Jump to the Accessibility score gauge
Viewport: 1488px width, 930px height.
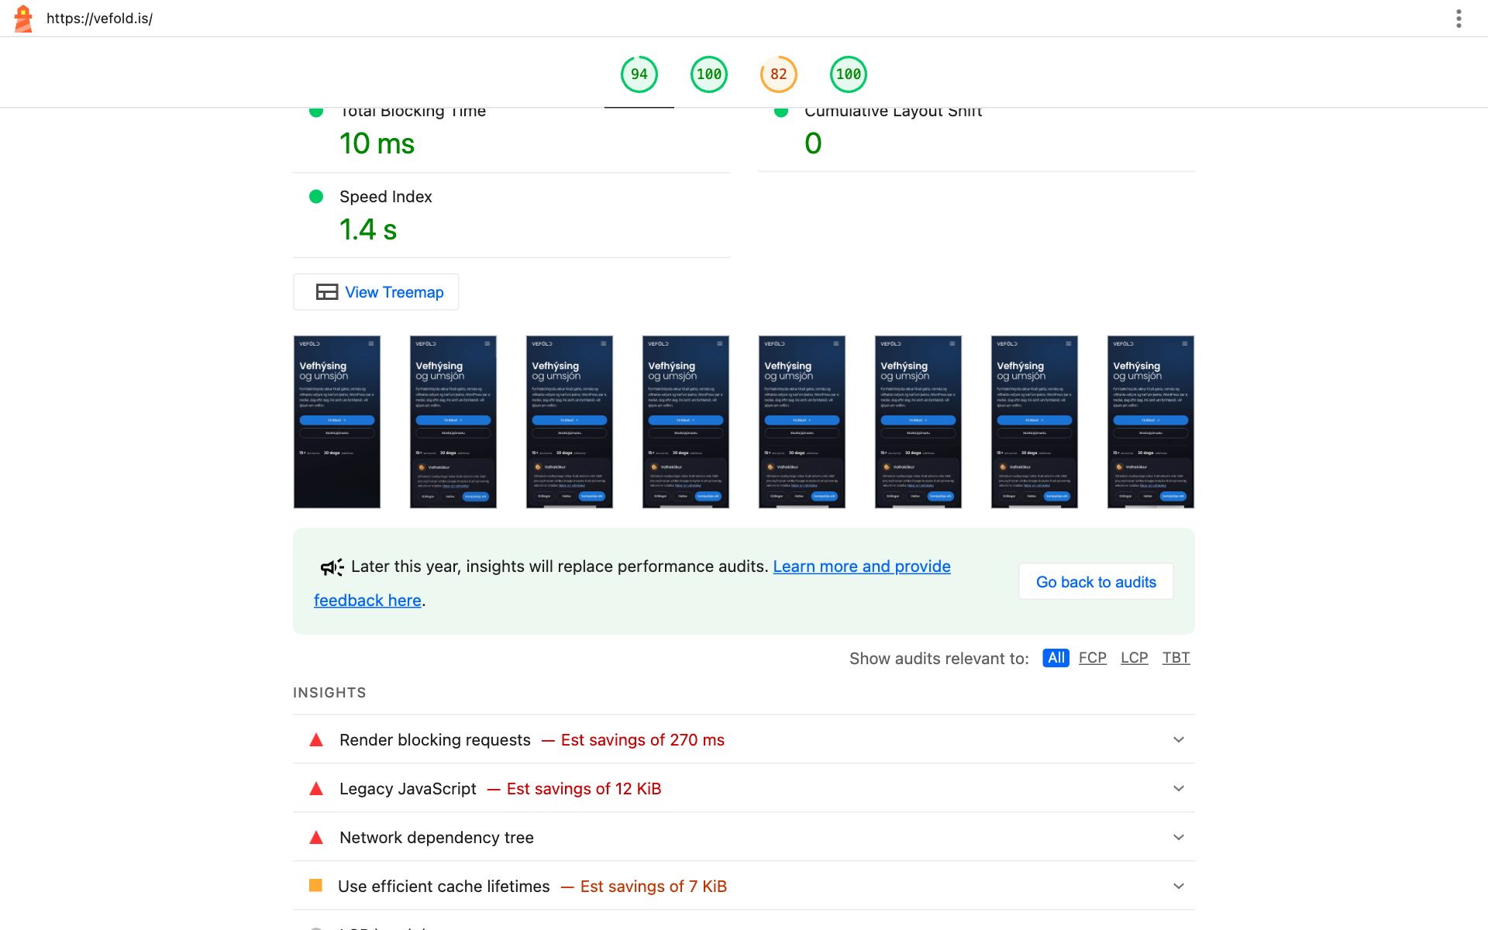(709, 74)
